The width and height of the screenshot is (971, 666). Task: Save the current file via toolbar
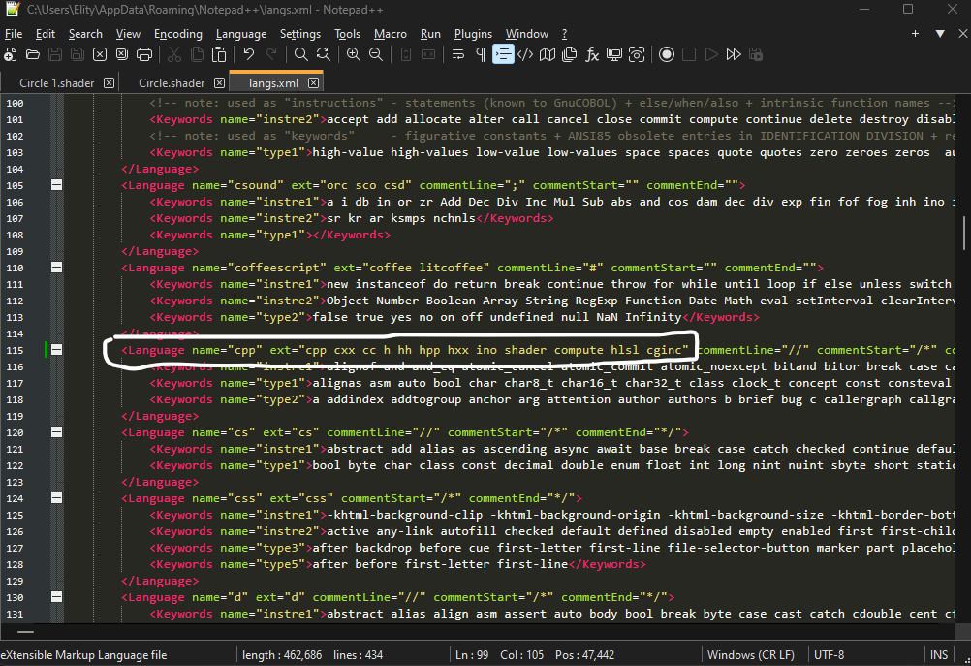(55, 54)
